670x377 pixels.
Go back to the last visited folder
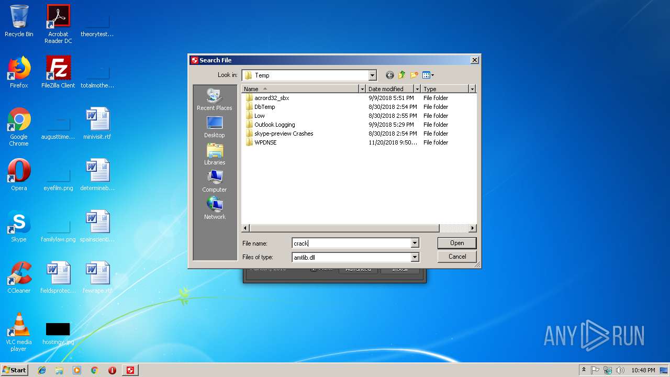389,75
